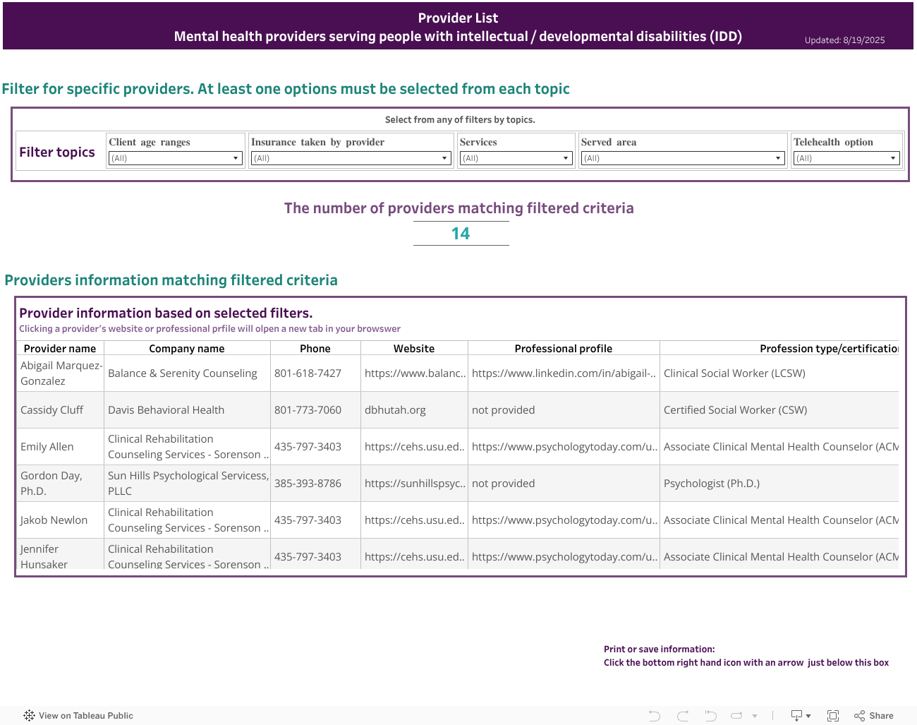Click the Refresh/replay data icon
917x725 pixels.
pyautogui.click(x=736, y=715)
